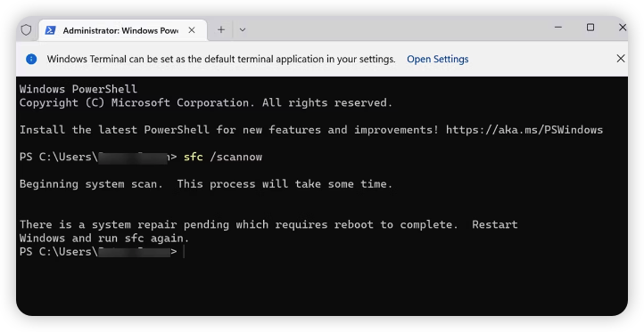Image resolution: width=644 pixels, height=332 pixels.
Task: Click the PowerShell icon on the tab
Action: tap(51, 30)
